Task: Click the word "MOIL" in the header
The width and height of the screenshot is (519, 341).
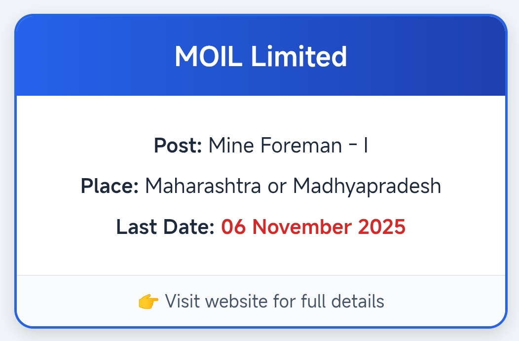Action: [208, 56]
